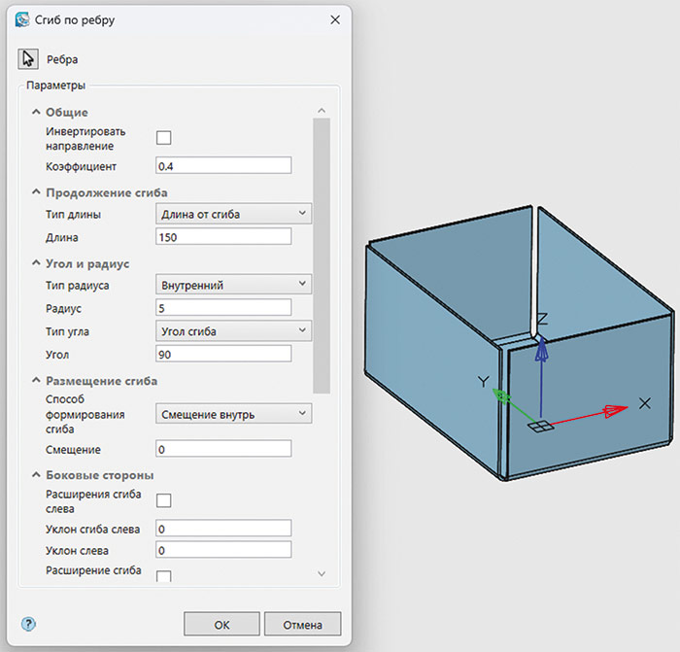Click the Радиус input field
Viewport: 680px width, 652px height.
coord(223,307)
